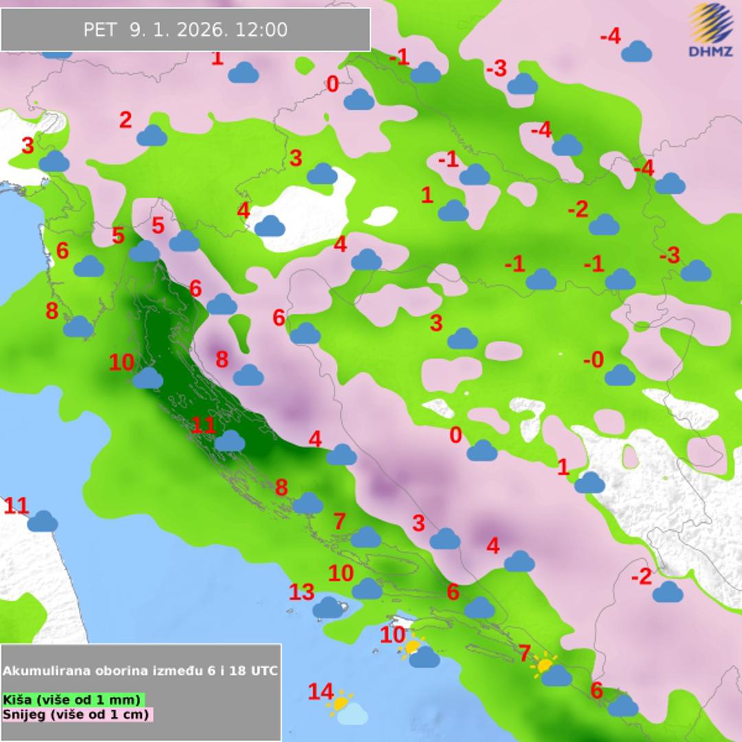Screen dimensions: 742x742
Task: Click the cloud icon beside 0 near Slovenia
Action: (x=359, y=100)
